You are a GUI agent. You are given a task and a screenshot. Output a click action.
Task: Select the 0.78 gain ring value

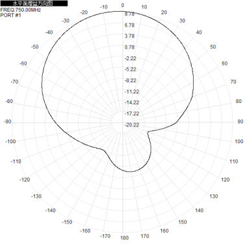130,47
